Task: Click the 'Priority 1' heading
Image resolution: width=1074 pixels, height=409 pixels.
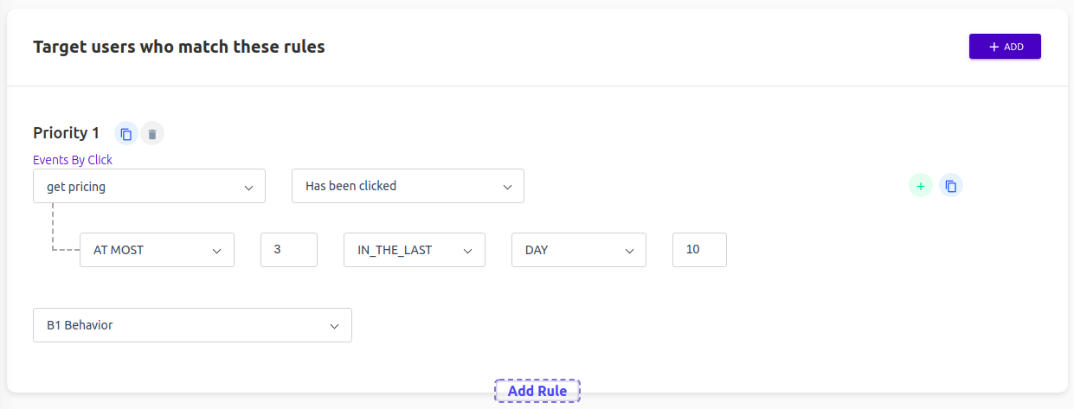Action: [x=67, y=133]
